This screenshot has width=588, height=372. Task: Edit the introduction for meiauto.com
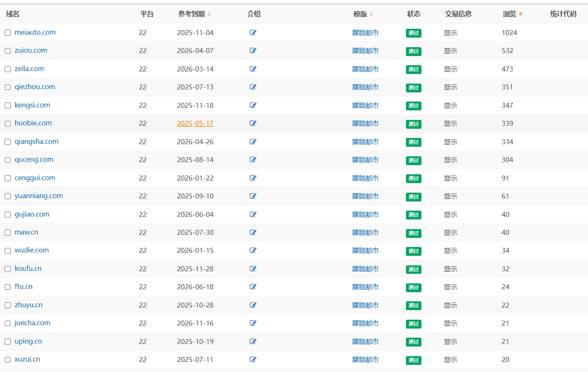[x=253, y=33]
